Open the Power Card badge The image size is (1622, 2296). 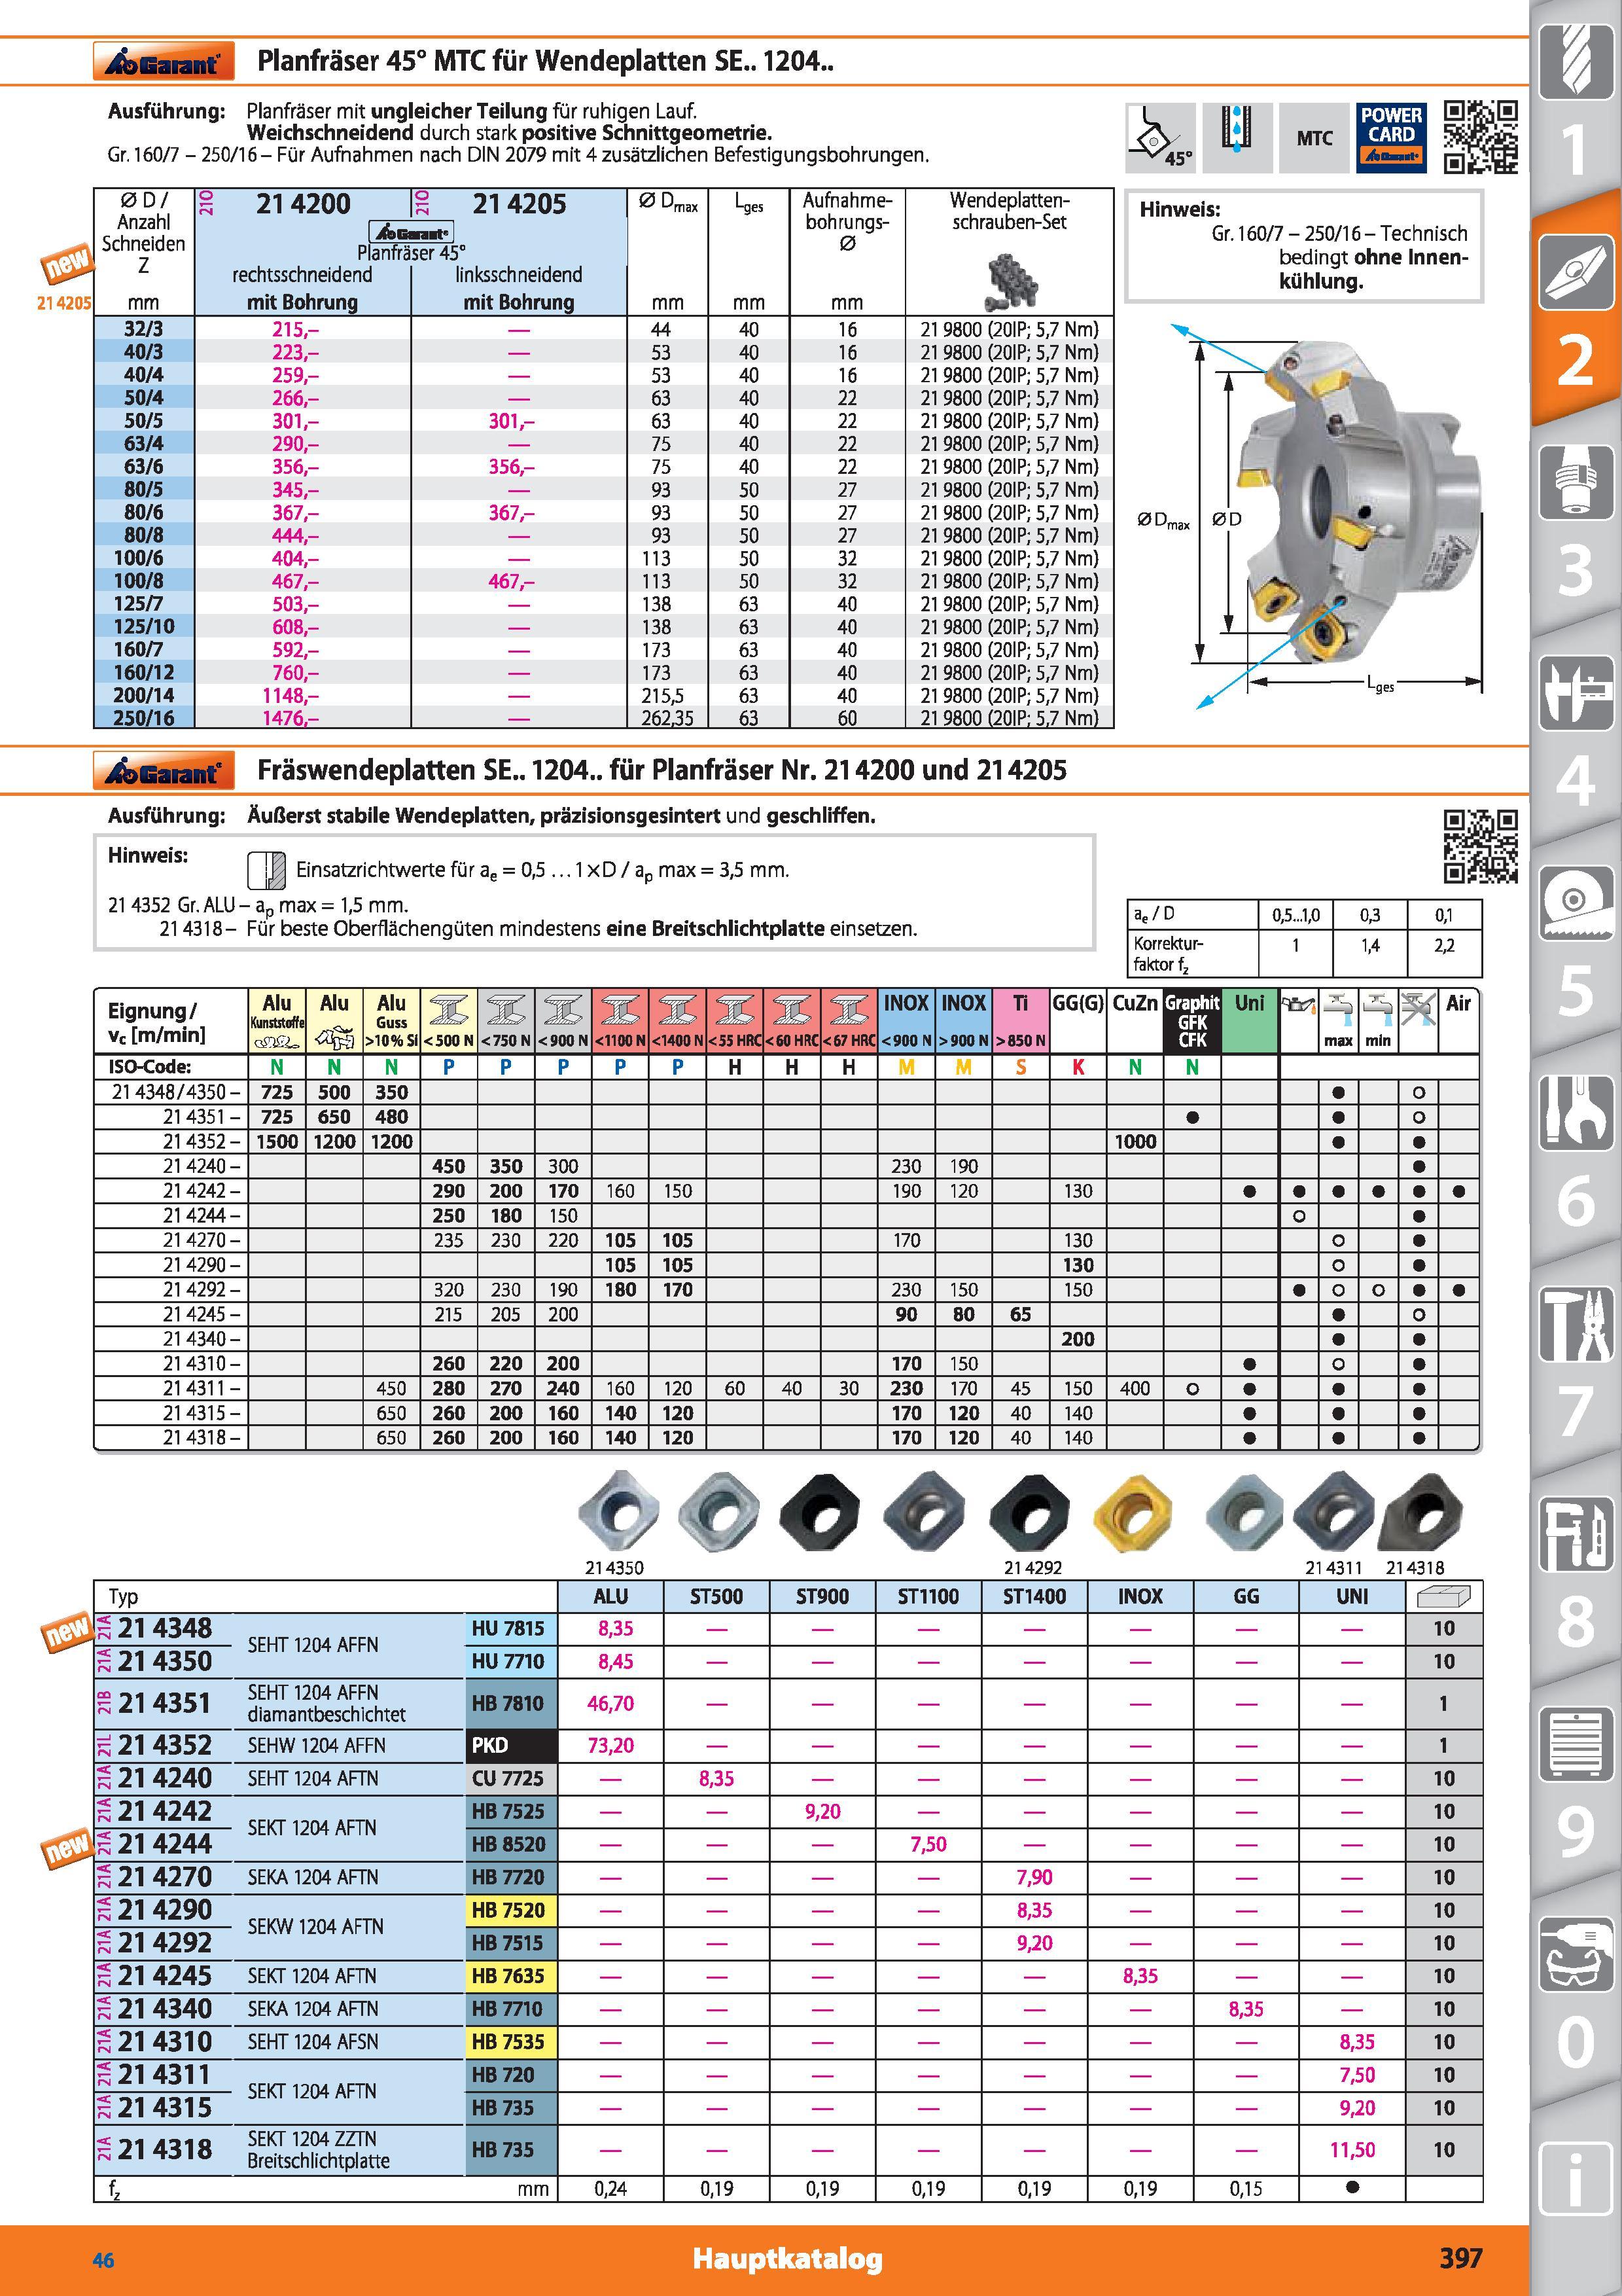(x=1391, y=137)
